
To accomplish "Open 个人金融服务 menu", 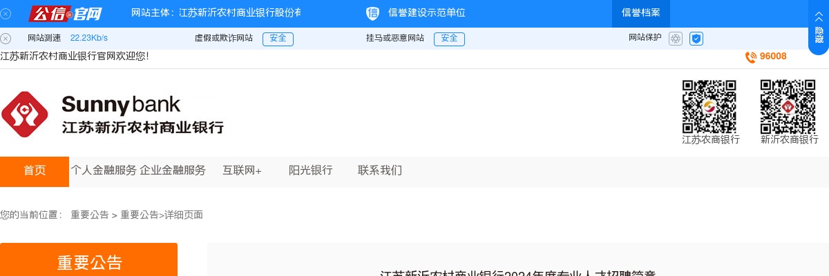I will [104, 171].
